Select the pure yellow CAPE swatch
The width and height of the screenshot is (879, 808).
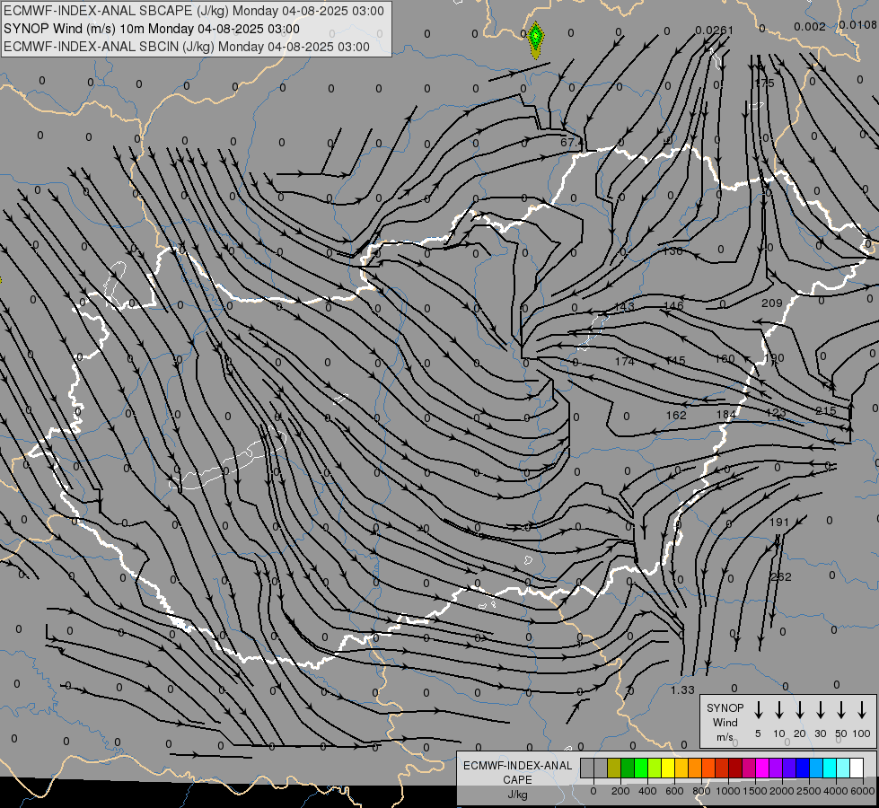pos(668,768)
